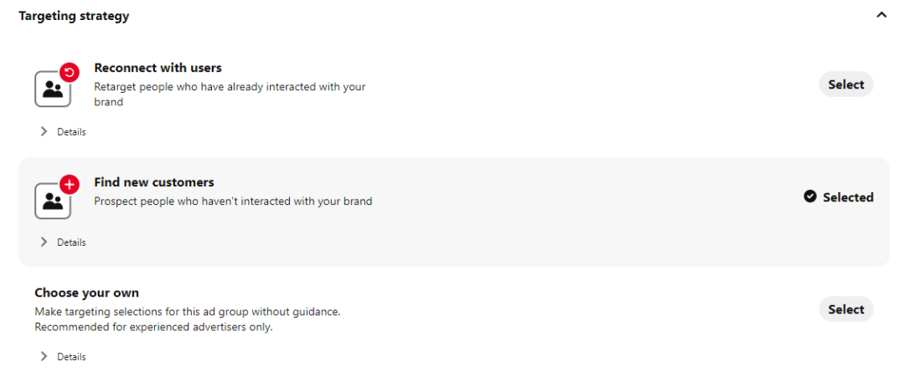
Task: Click the black Selected checkmark icon
Action: click(x=809, y=197)
